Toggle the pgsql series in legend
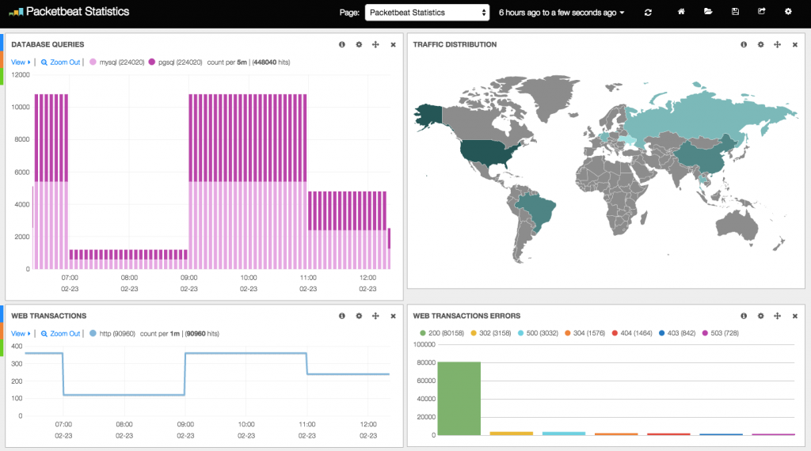The height and width of the screenshot is (451, 811). click(x=175, y=62)
